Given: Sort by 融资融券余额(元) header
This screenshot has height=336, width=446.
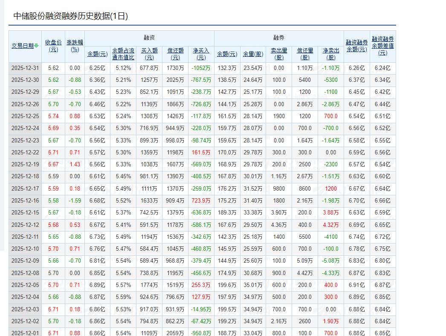Looking at the screenshot, I should pyautogui.click(x=357, y=46).
